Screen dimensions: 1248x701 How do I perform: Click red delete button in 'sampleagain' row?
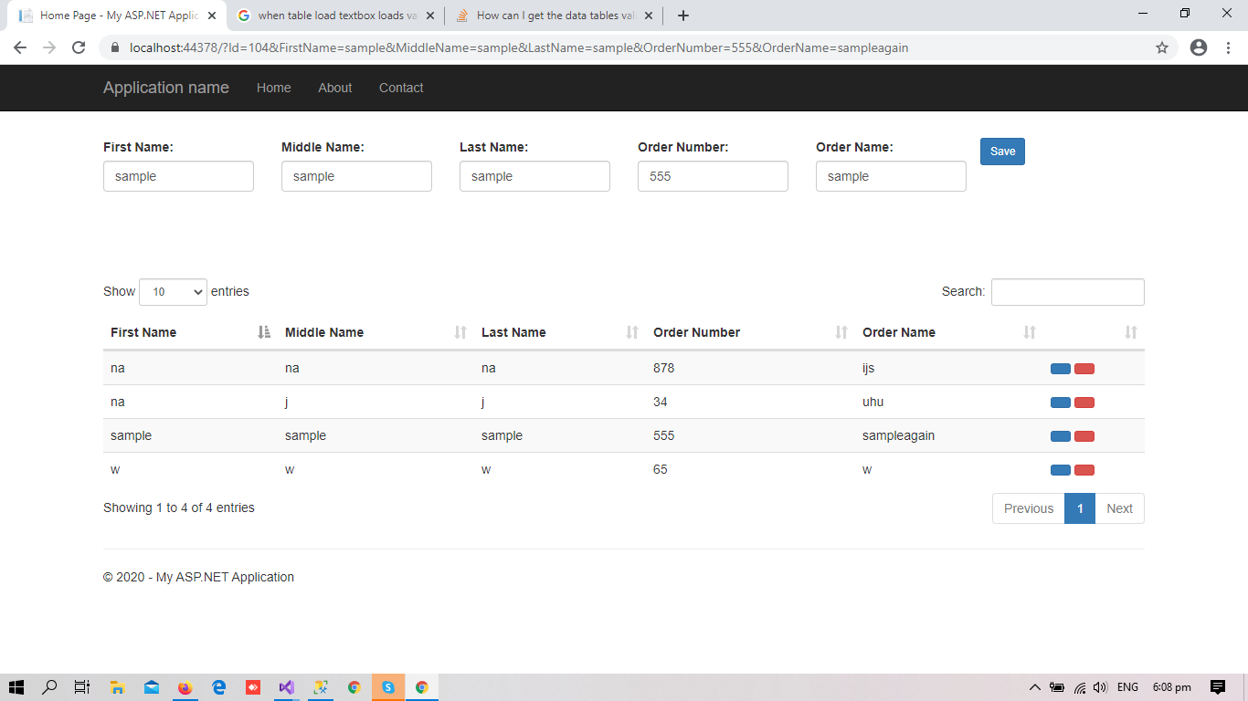[1084, 436]
